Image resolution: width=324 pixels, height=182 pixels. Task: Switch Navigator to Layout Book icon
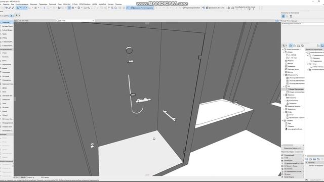coord(298,45)
